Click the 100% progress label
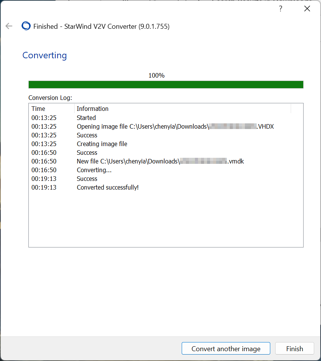Screen dimensions: 321x361 (156, 76)
